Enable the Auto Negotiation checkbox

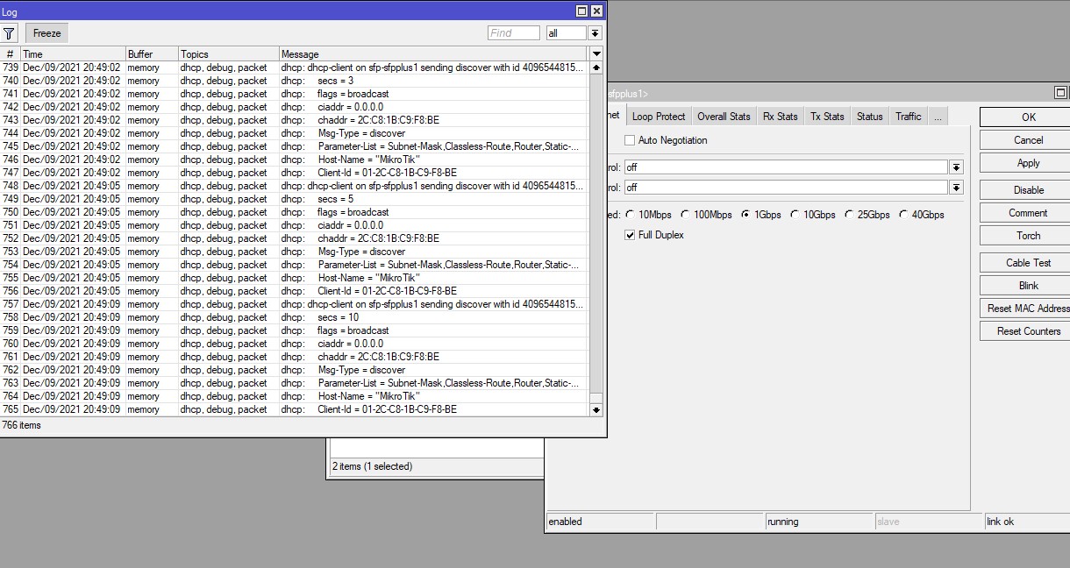630,140
